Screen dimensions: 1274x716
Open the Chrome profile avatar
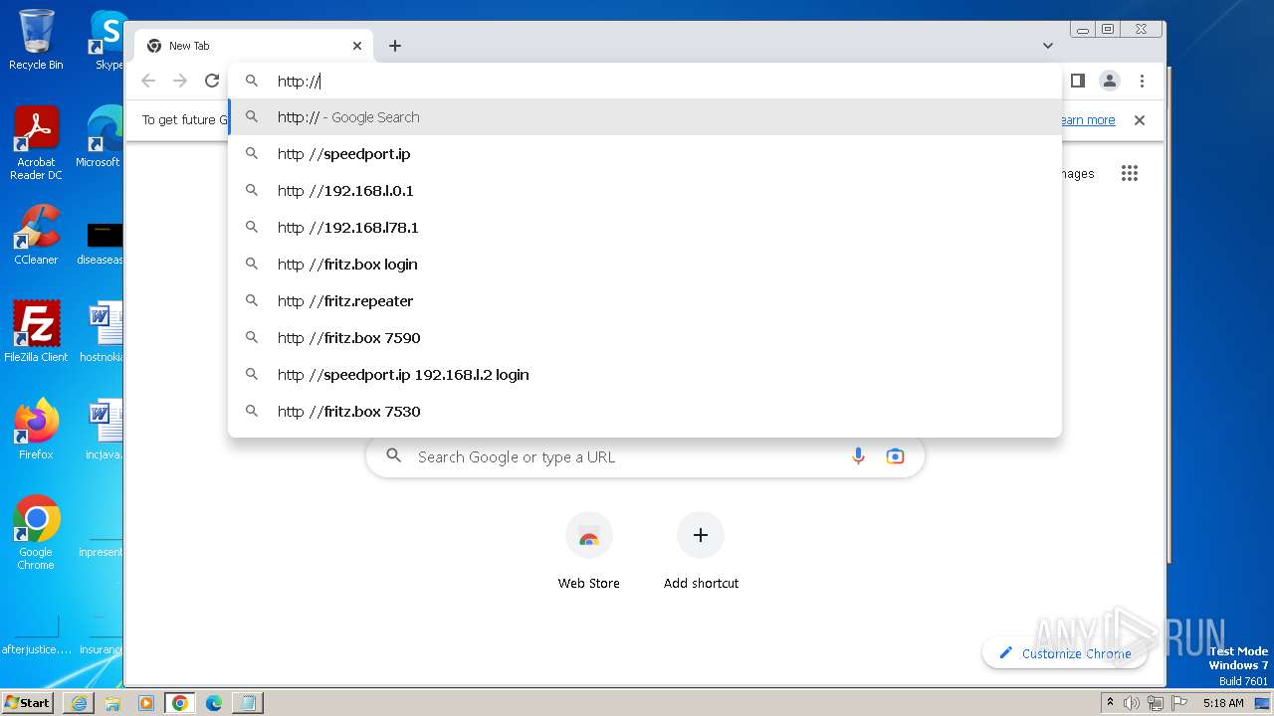(1110, 81)
